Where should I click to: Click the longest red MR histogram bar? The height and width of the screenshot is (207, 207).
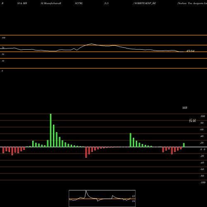point(86,152)
